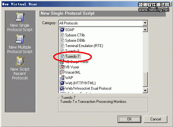Select the VB Vuser icon
This screenshot has height=127, width=173.
[x=62, y=67]
